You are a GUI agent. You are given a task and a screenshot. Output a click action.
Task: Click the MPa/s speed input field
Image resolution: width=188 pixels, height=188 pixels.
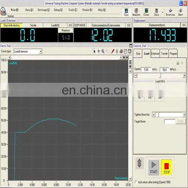(164, 70)
